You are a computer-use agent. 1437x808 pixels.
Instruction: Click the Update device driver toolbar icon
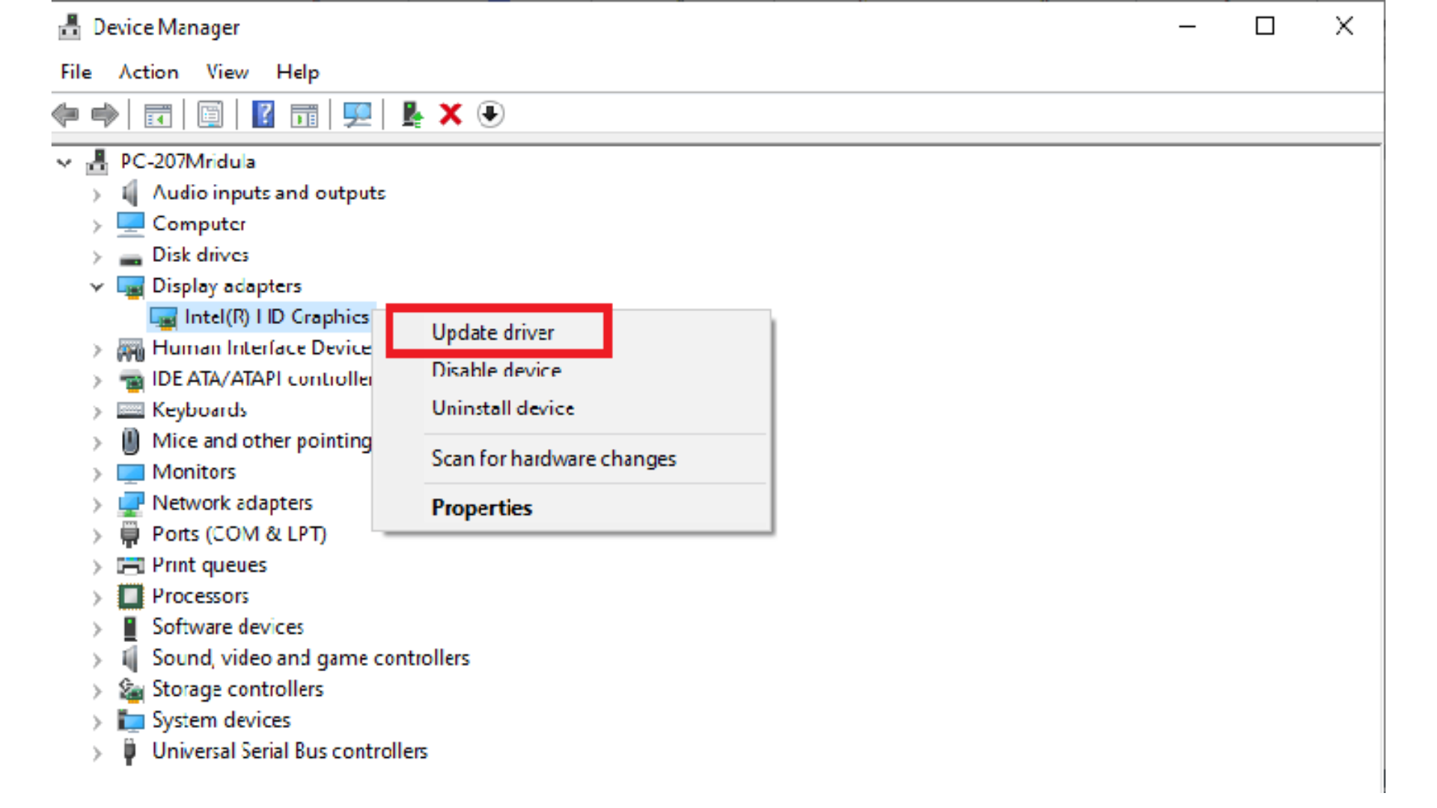412,114
